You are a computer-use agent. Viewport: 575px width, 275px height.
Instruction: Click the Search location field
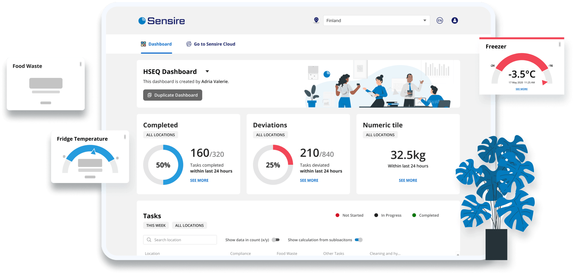point(180,240)
